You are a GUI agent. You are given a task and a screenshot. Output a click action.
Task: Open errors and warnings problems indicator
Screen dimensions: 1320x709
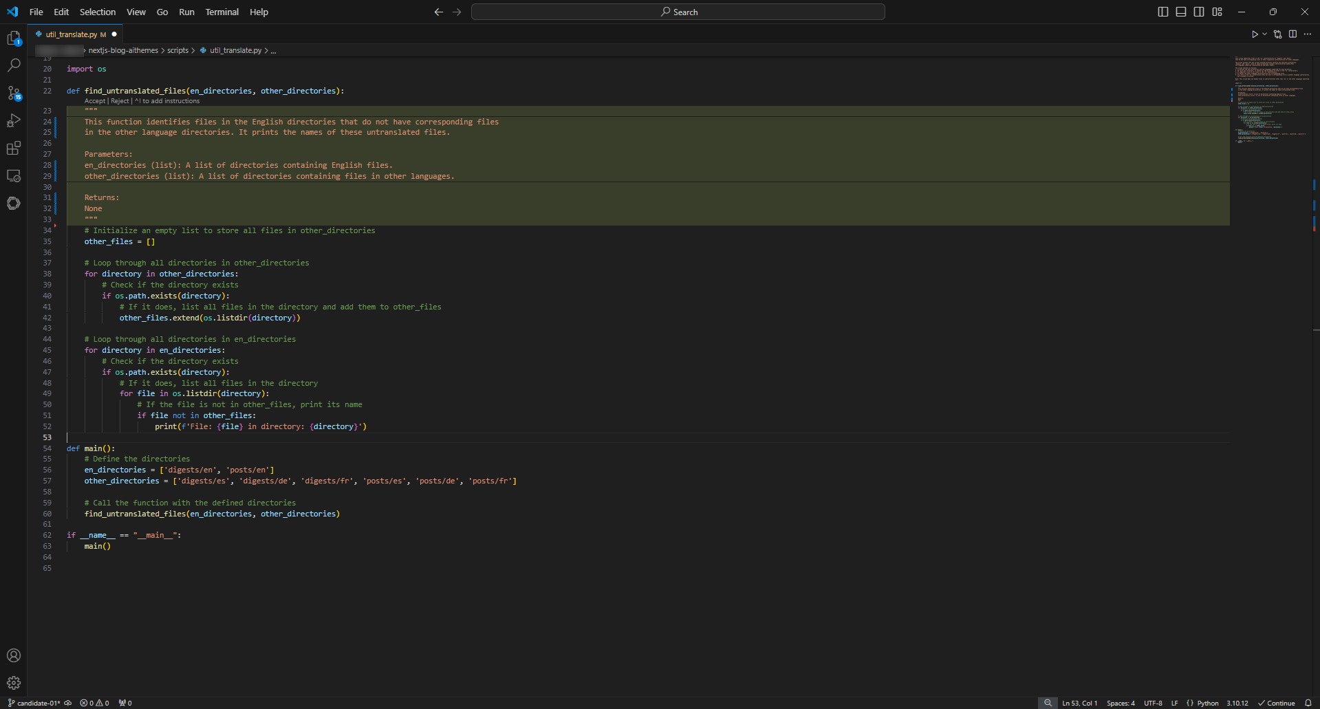(94, 703)
